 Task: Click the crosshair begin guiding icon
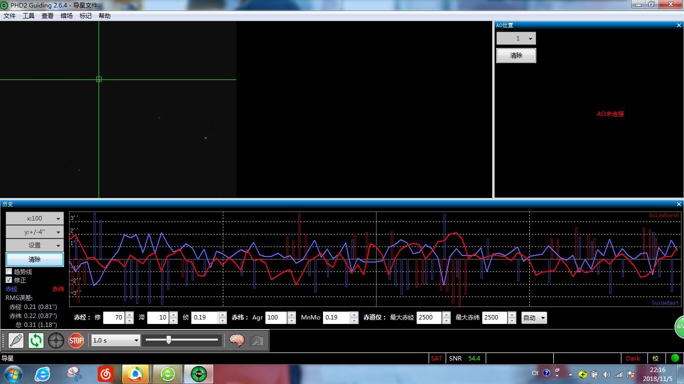pos(56,340)
